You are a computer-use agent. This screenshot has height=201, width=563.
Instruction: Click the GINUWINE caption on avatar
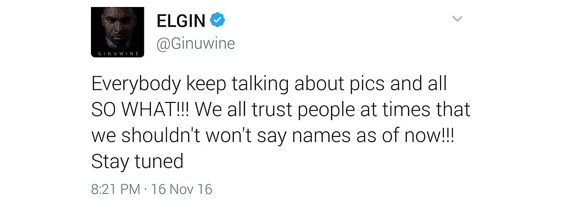(x=117, y=54)
